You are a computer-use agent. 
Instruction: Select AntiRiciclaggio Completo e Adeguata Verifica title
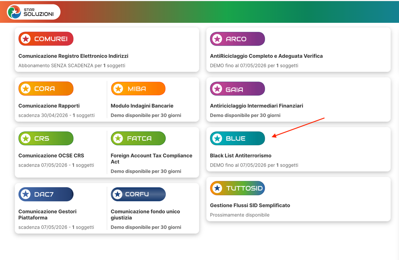(x=266, y=56)
